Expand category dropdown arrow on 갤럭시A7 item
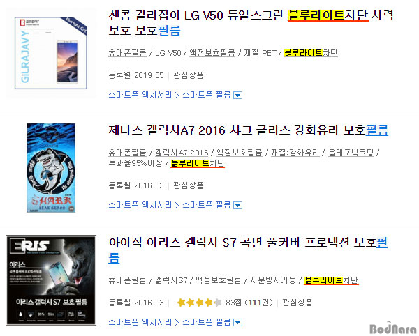The width and height of the screenshot is (419, 336). (237, 206)
